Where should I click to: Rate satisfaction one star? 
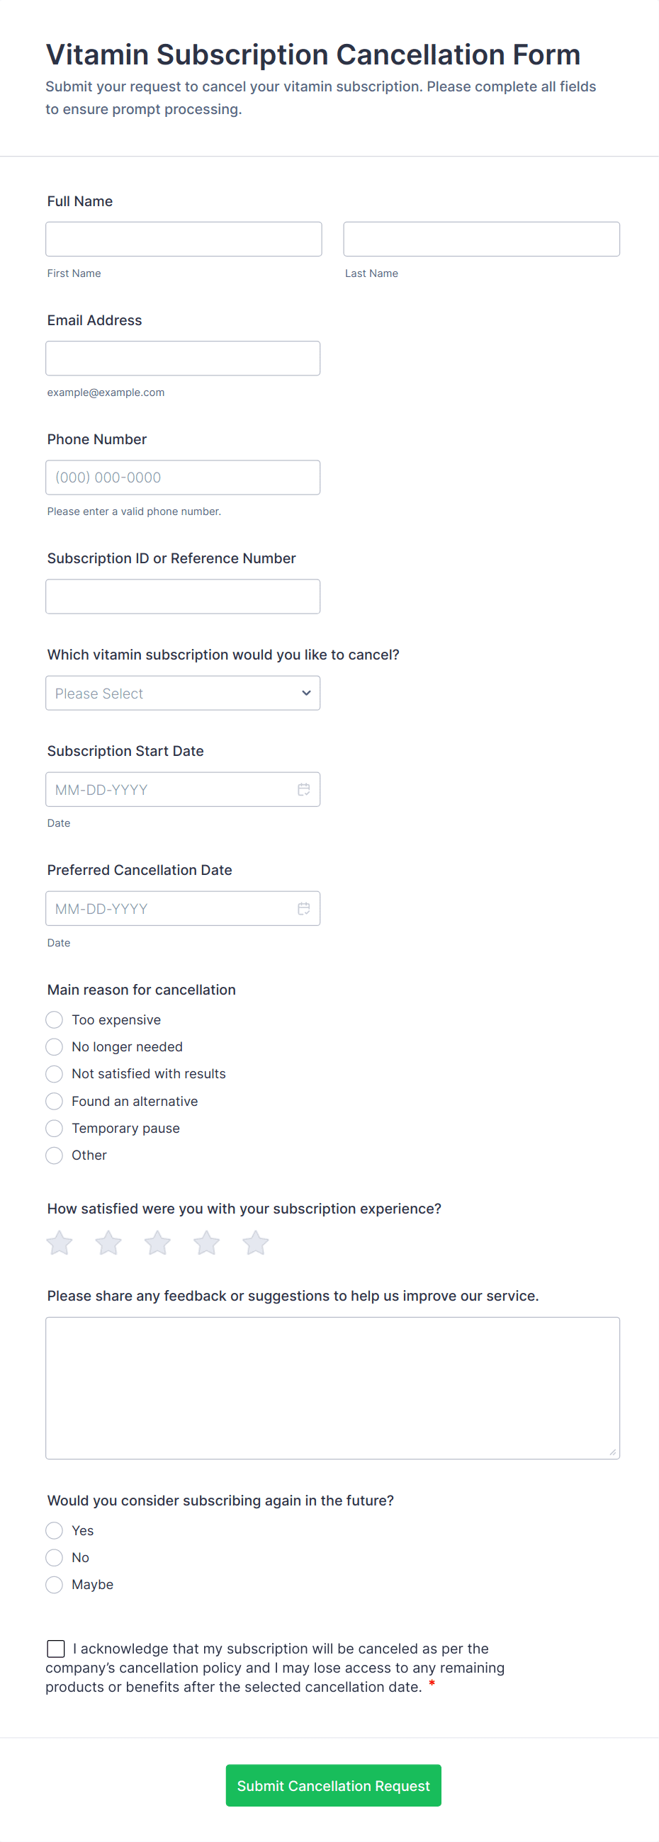click(x=60, y=1243)
